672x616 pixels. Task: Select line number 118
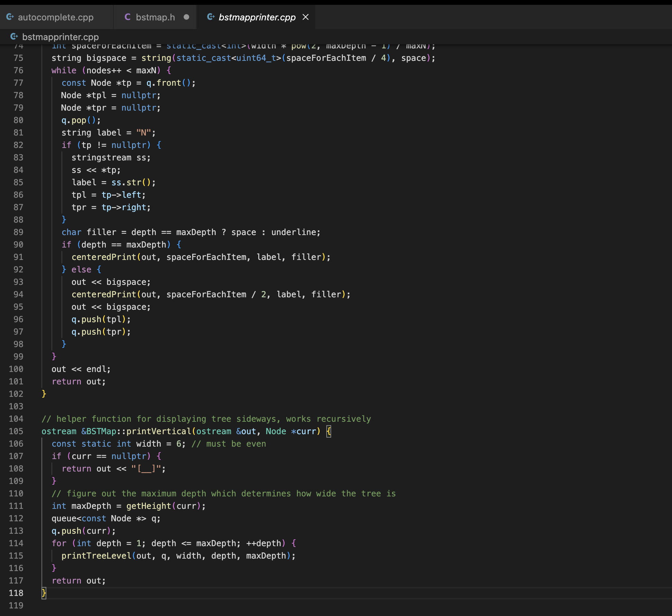point(16,593)
